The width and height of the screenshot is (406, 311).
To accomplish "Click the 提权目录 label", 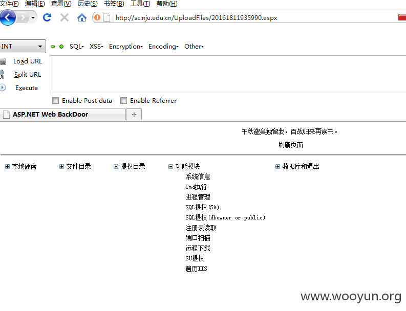I will (133, 167).
